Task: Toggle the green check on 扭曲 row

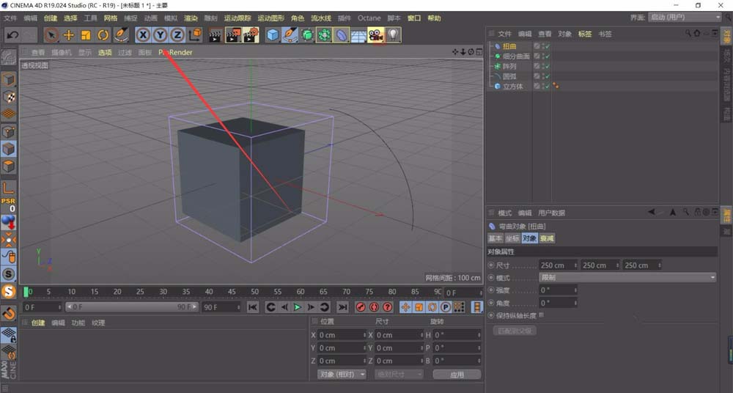Action: 548,46
